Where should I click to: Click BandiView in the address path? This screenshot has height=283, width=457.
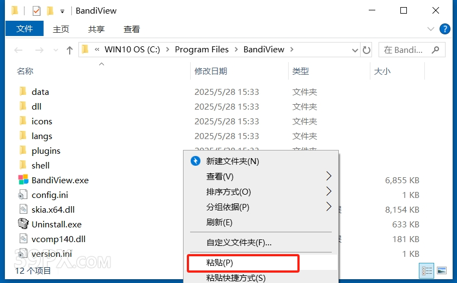[264, 50]
